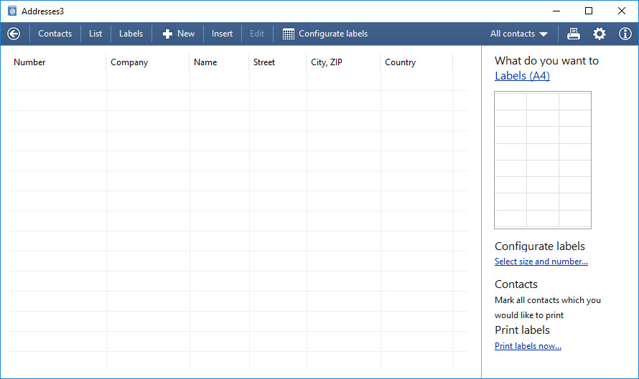
Task: Click the Insert toolbar button
Action: (222, 34)
